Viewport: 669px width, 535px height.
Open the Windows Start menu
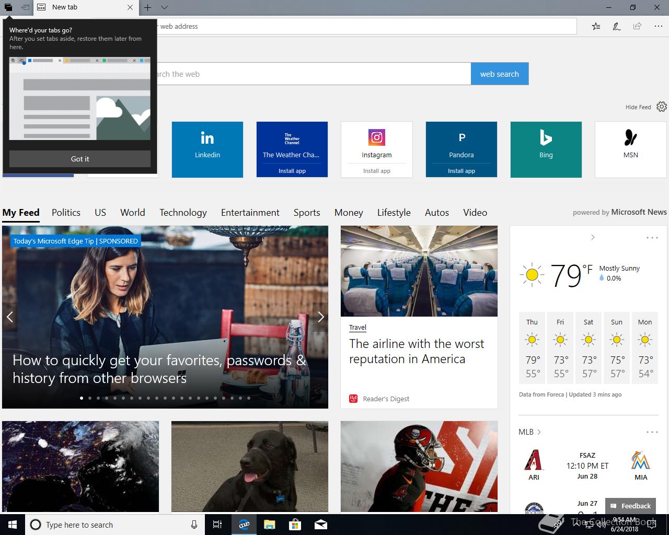pos(13,525)
